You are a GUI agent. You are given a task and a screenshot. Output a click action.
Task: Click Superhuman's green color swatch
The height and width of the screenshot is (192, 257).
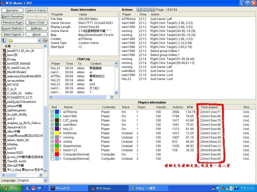coord(57,146)
